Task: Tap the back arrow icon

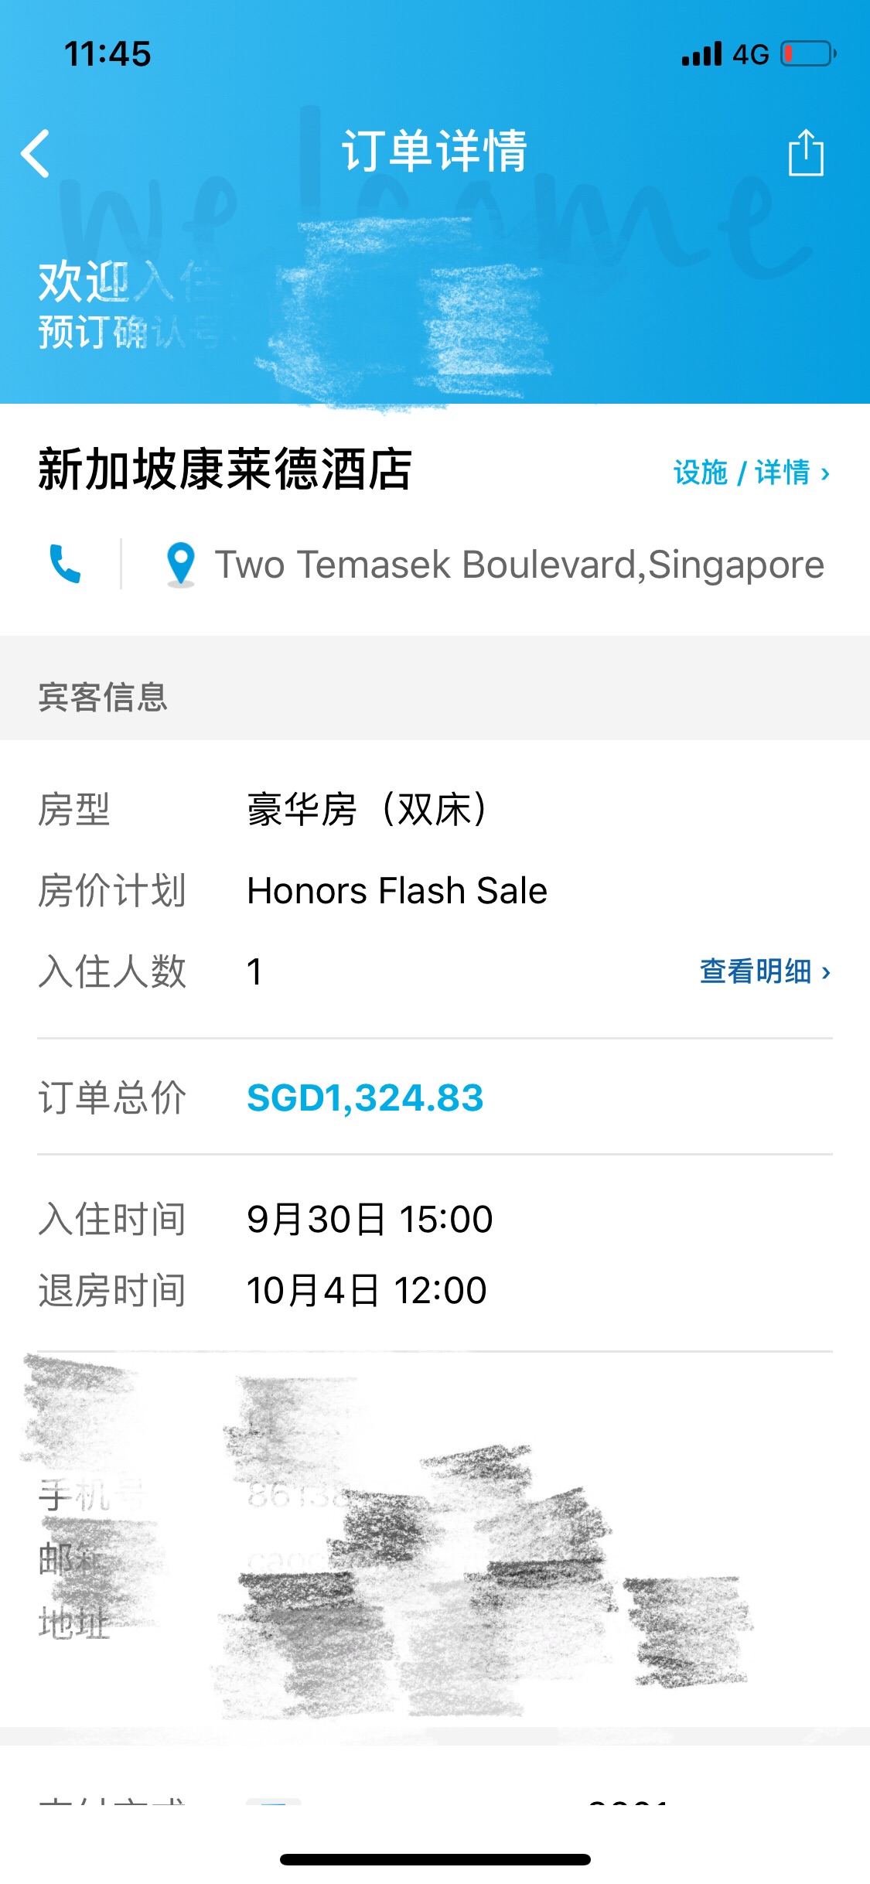Action: coord(36,153)
